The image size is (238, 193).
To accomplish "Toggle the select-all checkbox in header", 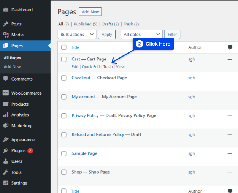I will pos(64,47).
